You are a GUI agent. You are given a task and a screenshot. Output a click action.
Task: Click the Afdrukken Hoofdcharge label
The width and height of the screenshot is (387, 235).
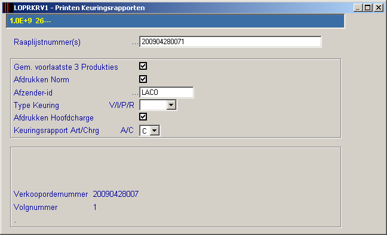54,118
